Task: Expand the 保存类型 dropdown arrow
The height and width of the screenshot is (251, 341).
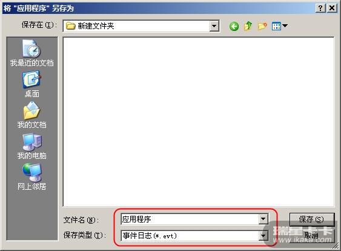Action: pos(263,236)
